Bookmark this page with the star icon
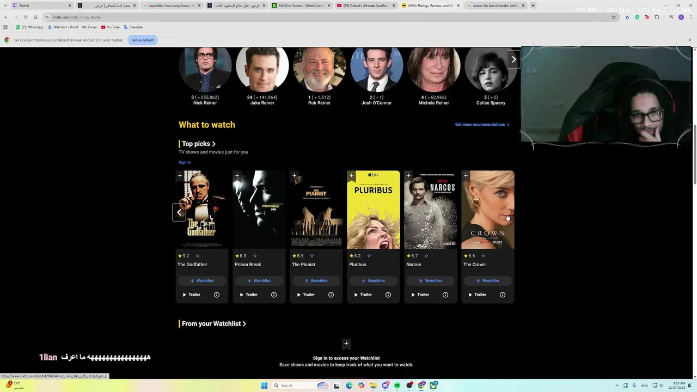This screenshot has height=392, width=697. click(x=614, y=17)
